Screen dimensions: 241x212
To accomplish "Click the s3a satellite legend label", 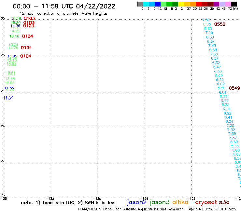I will click(x=224, y=202).
